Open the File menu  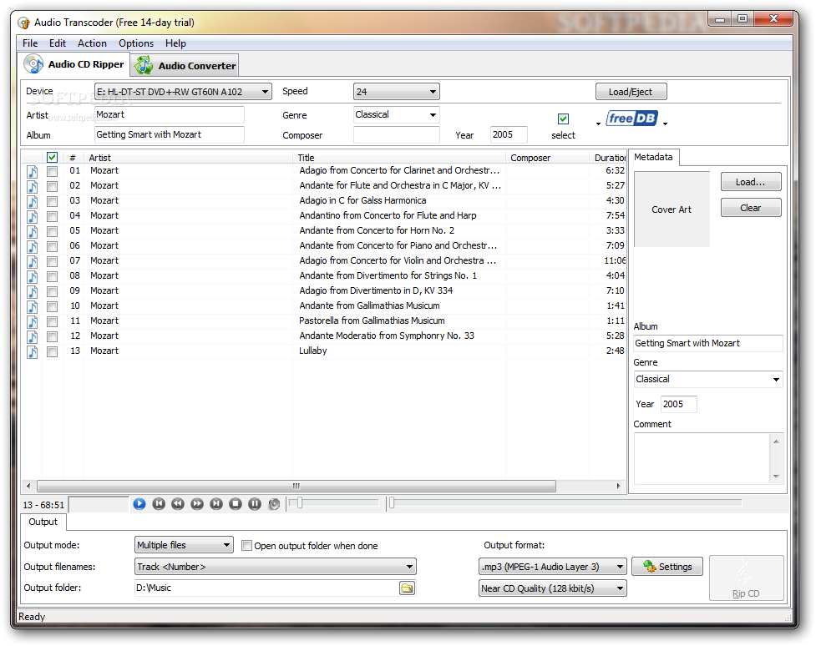point(30,43)
